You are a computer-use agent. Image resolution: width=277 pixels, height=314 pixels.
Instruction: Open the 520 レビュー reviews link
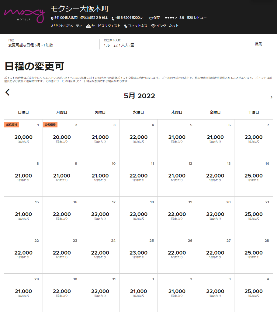(x=197, y=18)
